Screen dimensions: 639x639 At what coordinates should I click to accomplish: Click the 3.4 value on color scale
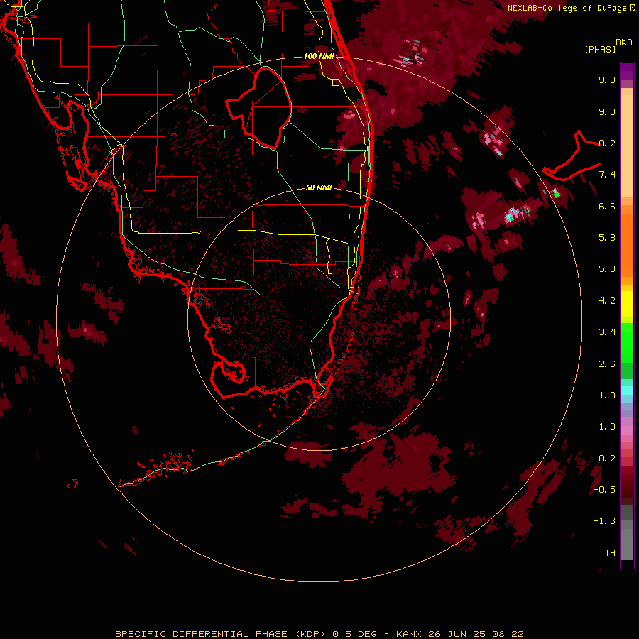point(607,332)
